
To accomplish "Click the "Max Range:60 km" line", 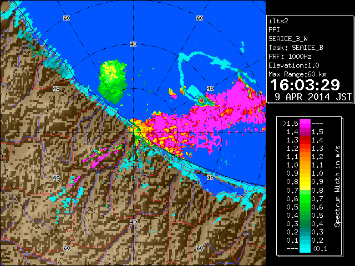I will [x=297, y=74].
